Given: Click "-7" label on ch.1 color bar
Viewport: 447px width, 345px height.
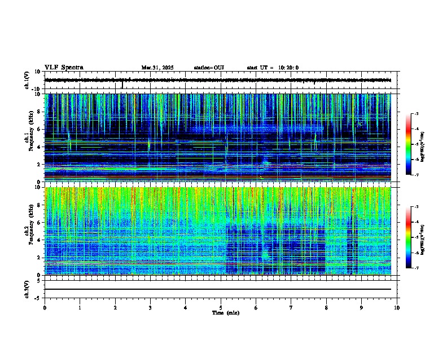Looking at the screenshot, I should pos(416,175).
